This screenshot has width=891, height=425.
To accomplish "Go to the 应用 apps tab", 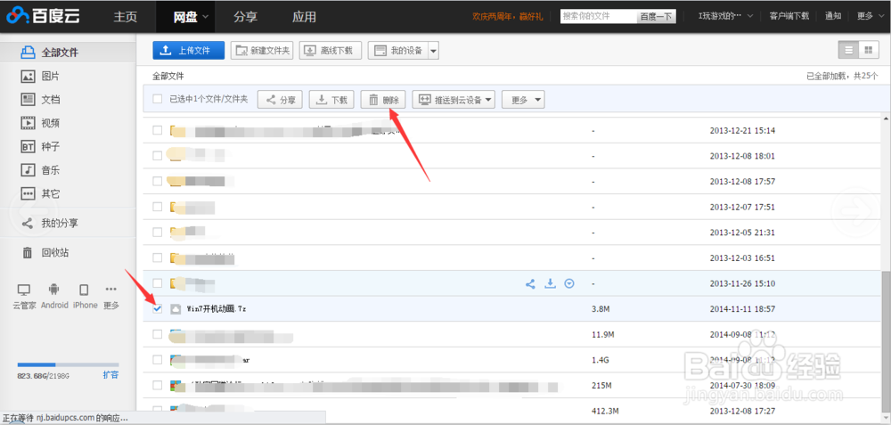I will pos(304,16).
